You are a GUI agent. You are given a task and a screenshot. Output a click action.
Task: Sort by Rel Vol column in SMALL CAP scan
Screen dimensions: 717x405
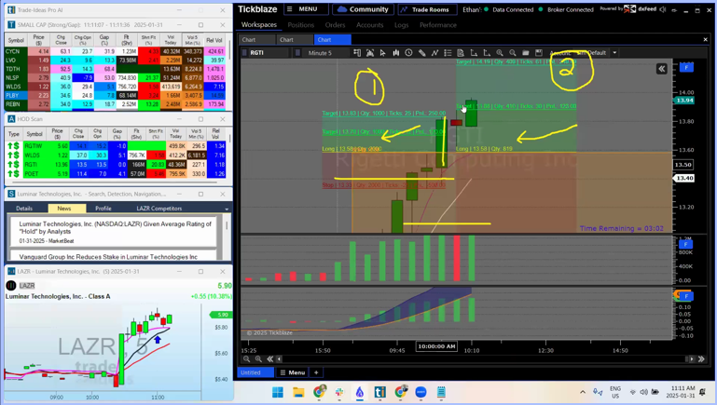click(214, 40)
